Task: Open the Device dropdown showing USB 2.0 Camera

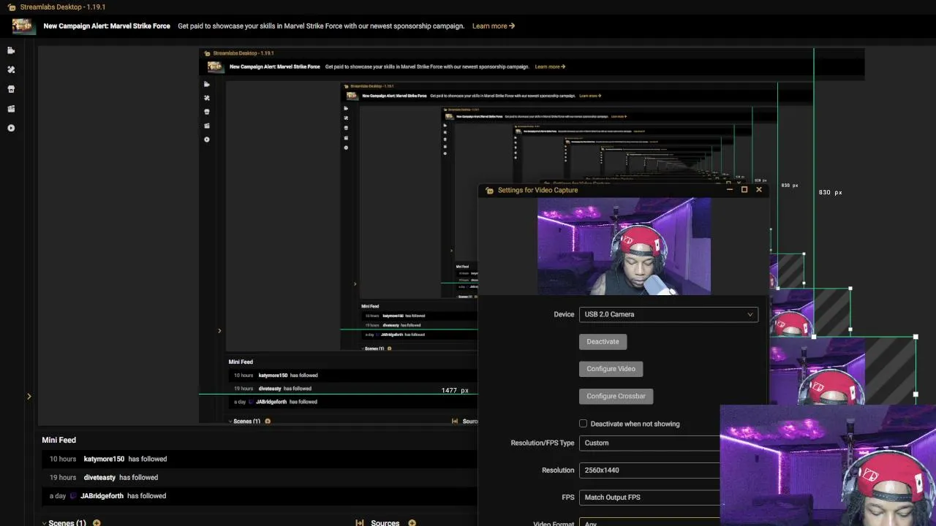Action: [x=668, y=314]
